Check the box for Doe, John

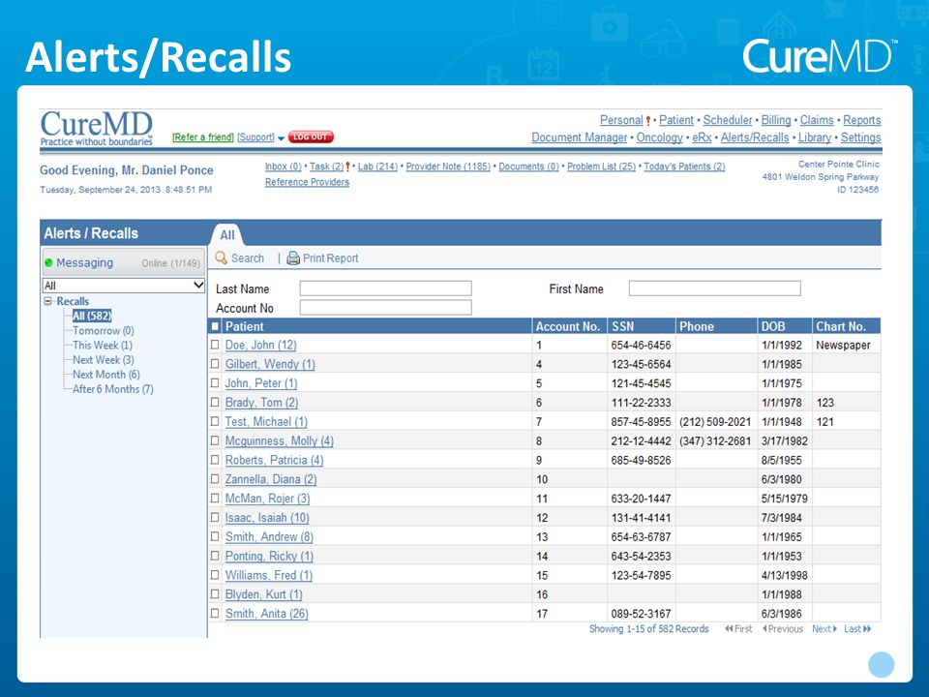point(215,345)
